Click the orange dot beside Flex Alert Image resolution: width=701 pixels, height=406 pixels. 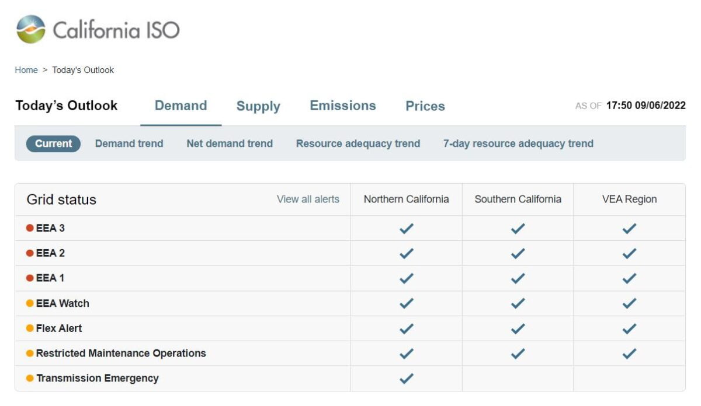pyautogui.click(x=30, y=328)
